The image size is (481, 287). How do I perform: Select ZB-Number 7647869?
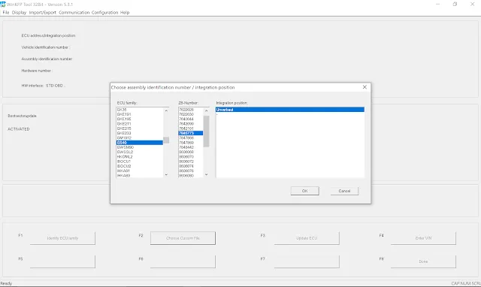190,143
